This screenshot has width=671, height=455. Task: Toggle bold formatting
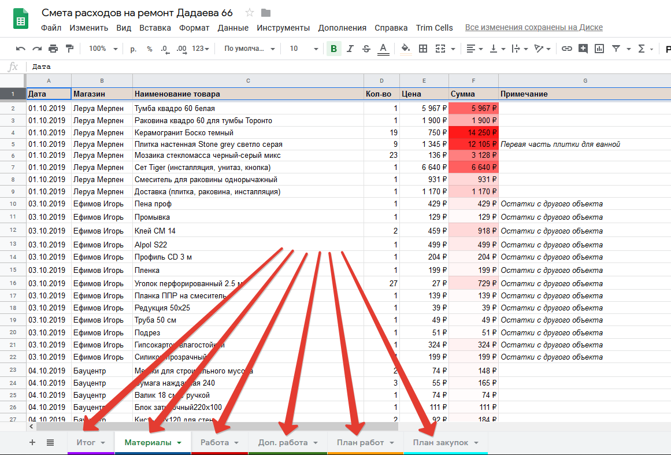[x=333, y=49]
